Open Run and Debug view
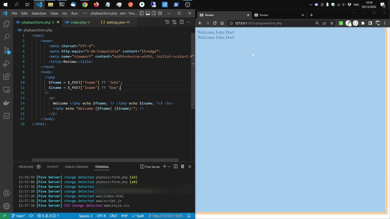This screenshot has height=219, width=390. tap(6, 64)
